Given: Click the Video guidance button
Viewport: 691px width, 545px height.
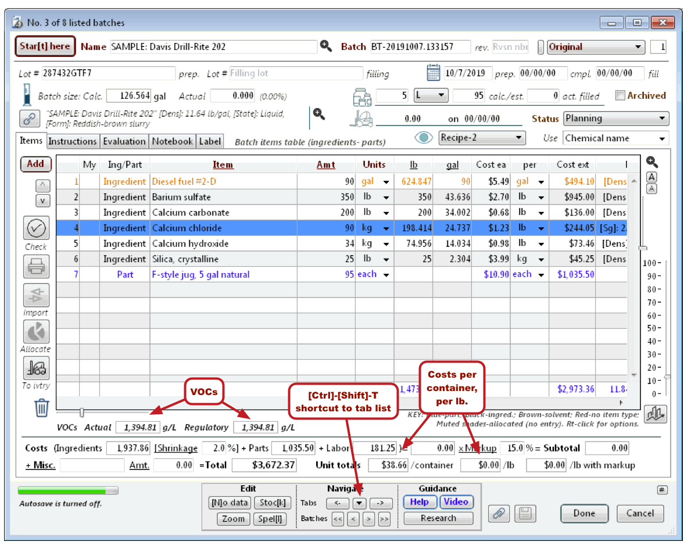Looking at the screenshot, I should [x=456, y=502].
